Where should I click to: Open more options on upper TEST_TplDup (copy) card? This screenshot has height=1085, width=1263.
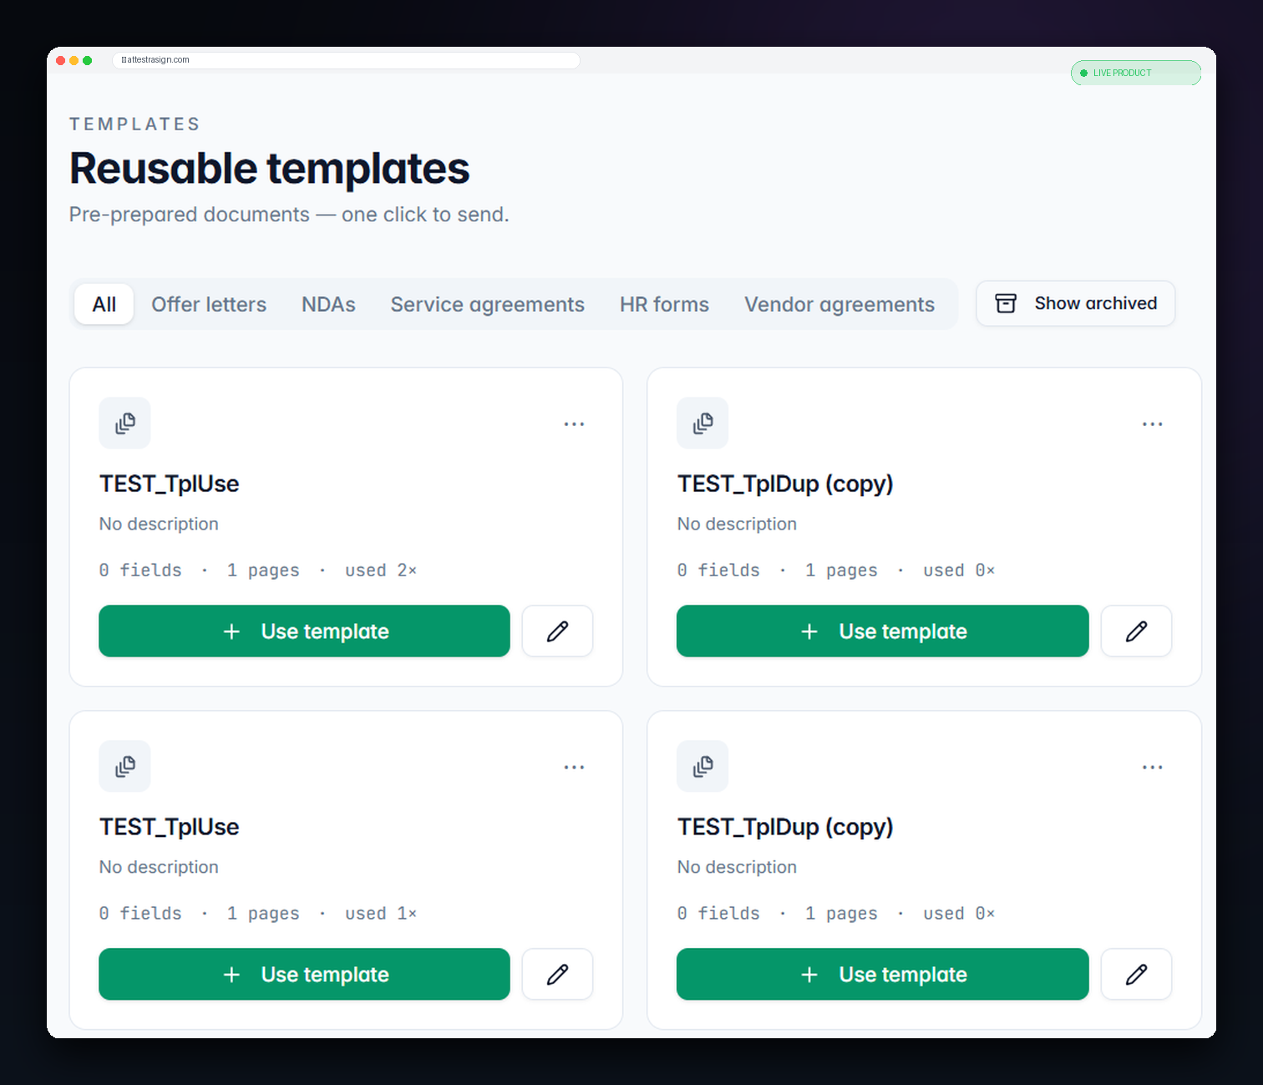coord(1152,424)
